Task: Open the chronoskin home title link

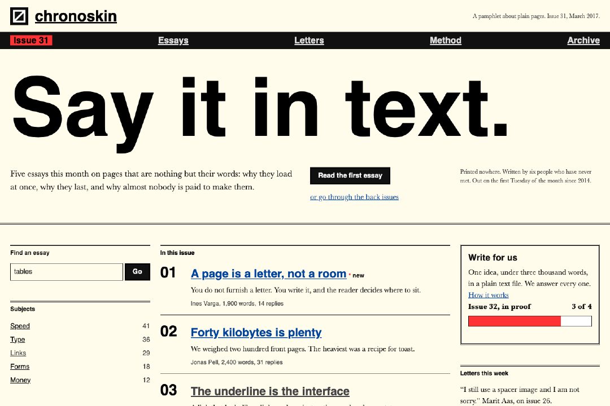Action: pyautogui.click(x=76, y=16)
